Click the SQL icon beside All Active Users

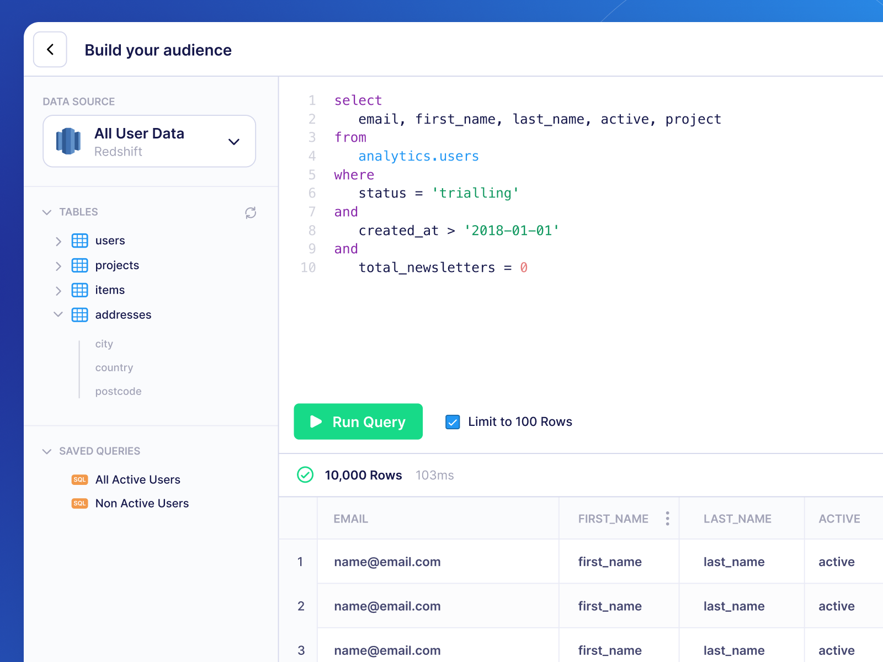tap(79, 479)
